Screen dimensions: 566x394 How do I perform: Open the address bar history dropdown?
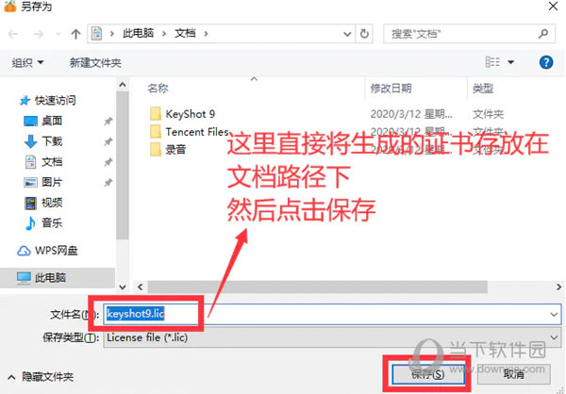pos(347,34)
